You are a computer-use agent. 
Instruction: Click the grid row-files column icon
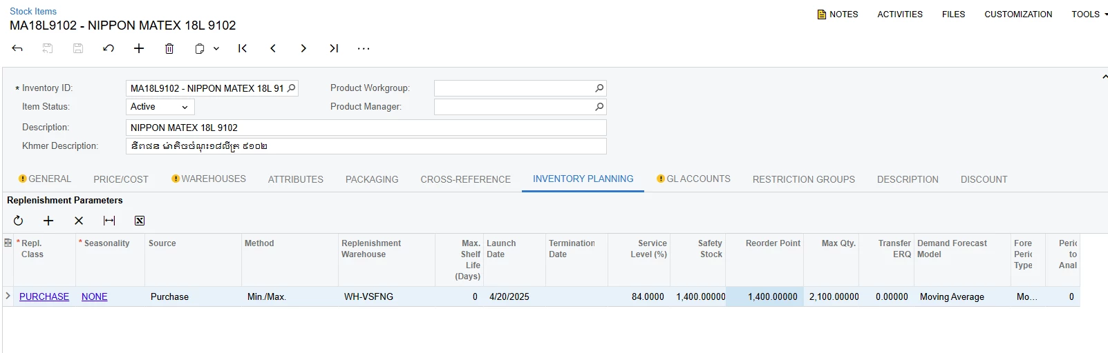pyautogui.click(x=8, y=243)
